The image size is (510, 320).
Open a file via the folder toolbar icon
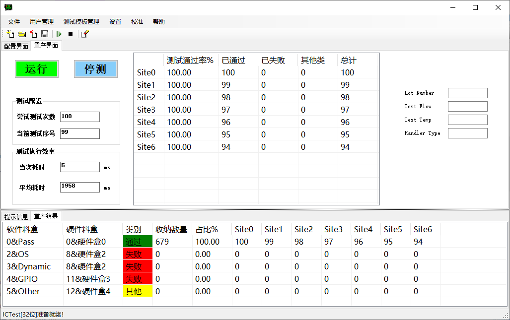(22, 33)
